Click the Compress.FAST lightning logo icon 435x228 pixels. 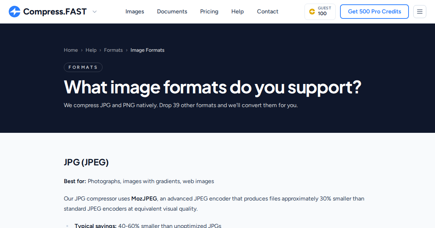[14, 12]
